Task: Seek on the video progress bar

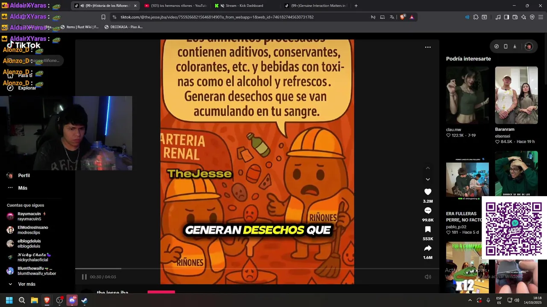Action: 257,269
